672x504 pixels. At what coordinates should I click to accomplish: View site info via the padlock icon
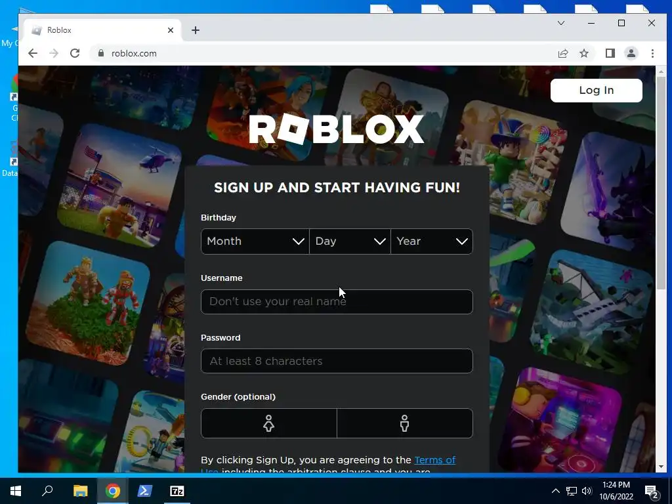[101, 53]
